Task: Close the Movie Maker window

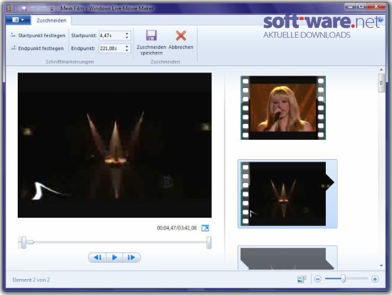Action: point(376,6)
